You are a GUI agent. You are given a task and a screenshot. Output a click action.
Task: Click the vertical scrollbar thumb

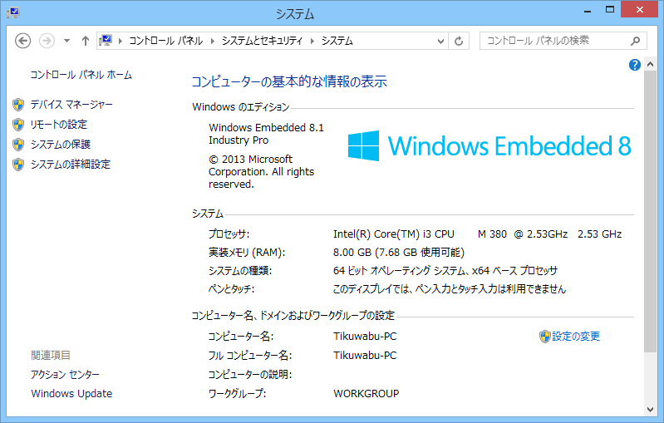651,211
